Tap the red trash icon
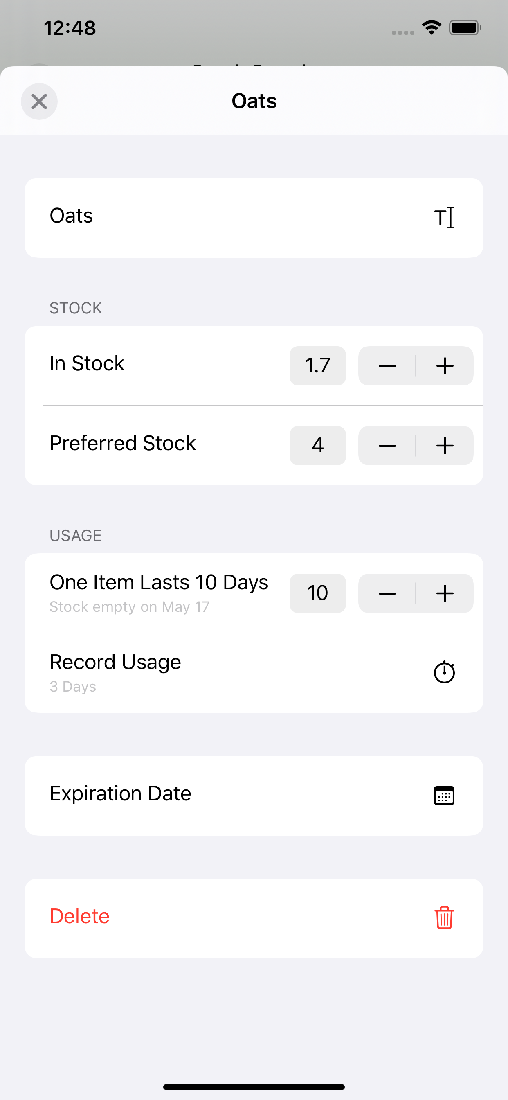 click(x=444, y=917)
